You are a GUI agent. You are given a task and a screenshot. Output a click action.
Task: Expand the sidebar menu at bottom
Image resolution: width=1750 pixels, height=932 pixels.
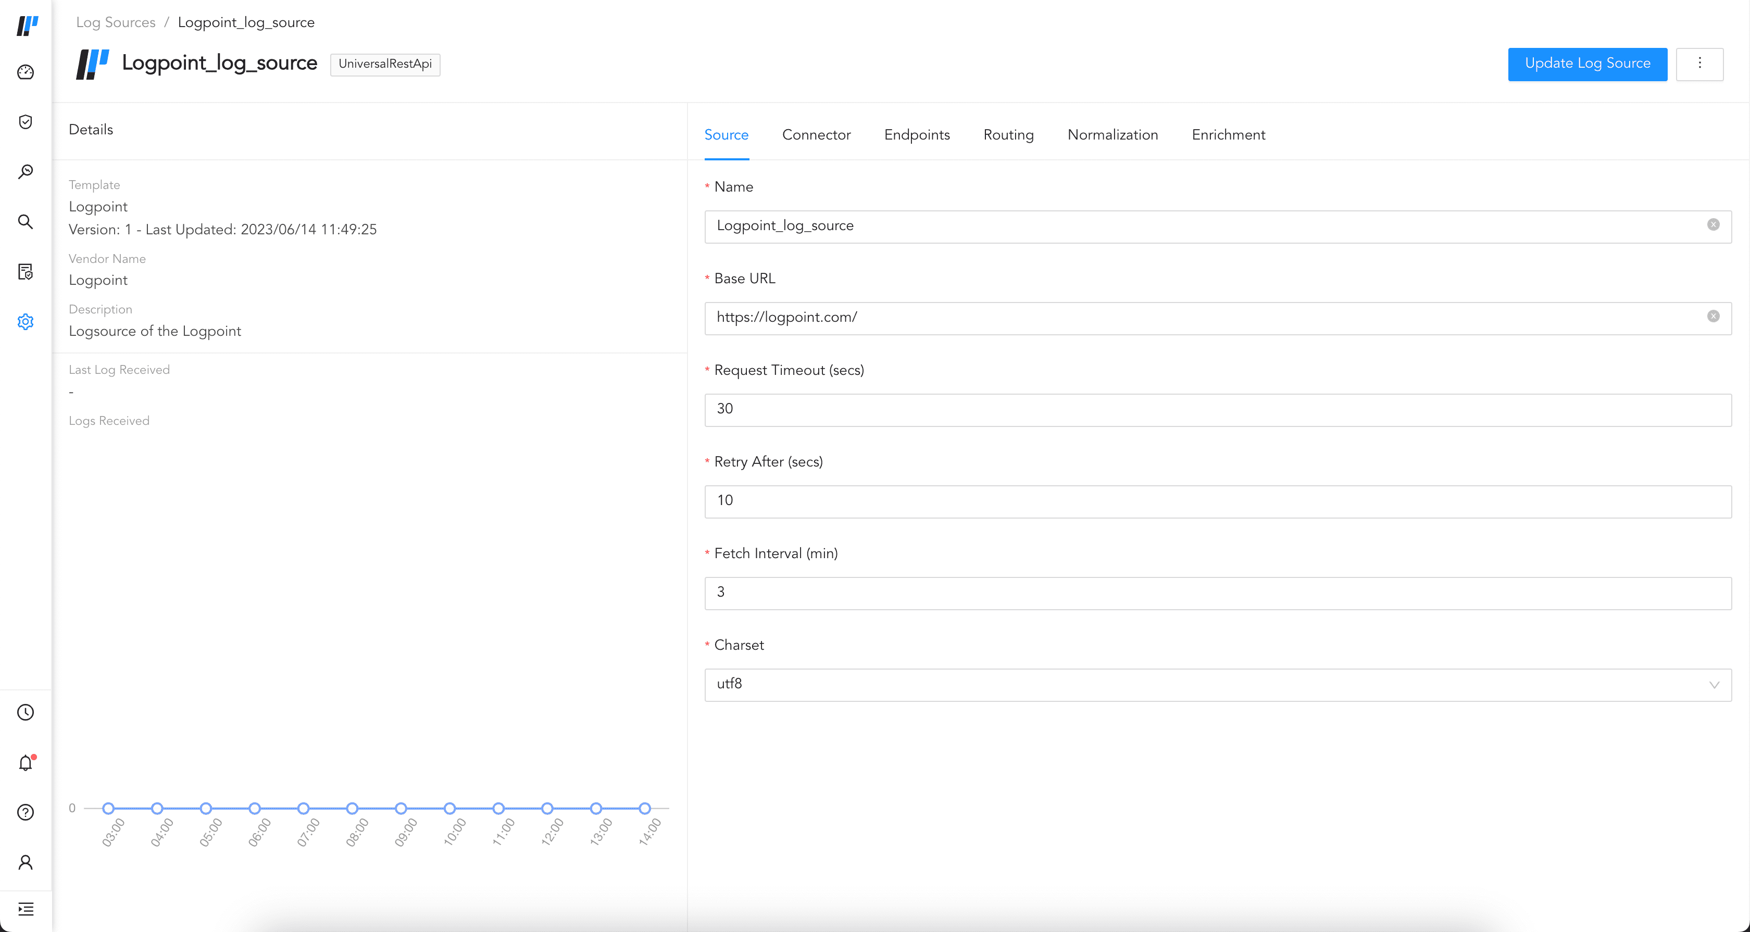(x=25, y=909)
